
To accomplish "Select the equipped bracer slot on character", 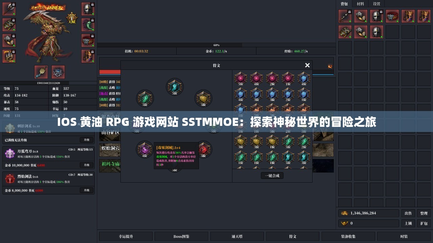I will [9, 40].
